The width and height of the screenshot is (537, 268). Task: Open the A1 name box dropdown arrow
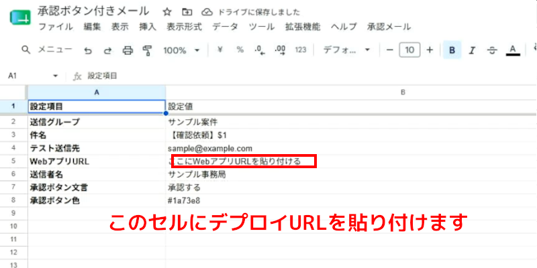[56, 76]
